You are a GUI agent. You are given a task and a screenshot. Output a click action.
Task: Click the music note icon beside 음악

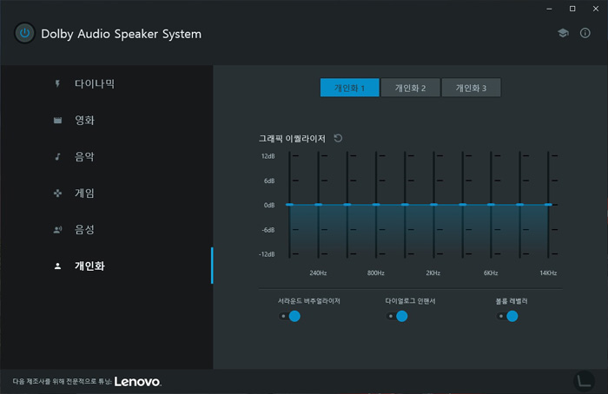57,156
